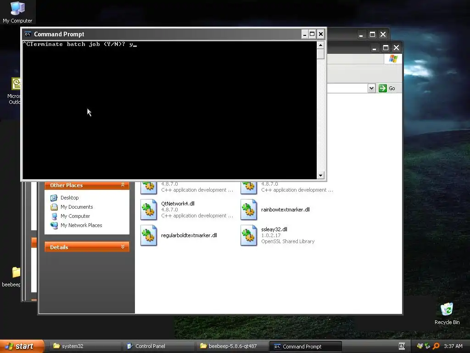470x353 pixels.
Task: Open My Documents link
Action: click(77, 207)
